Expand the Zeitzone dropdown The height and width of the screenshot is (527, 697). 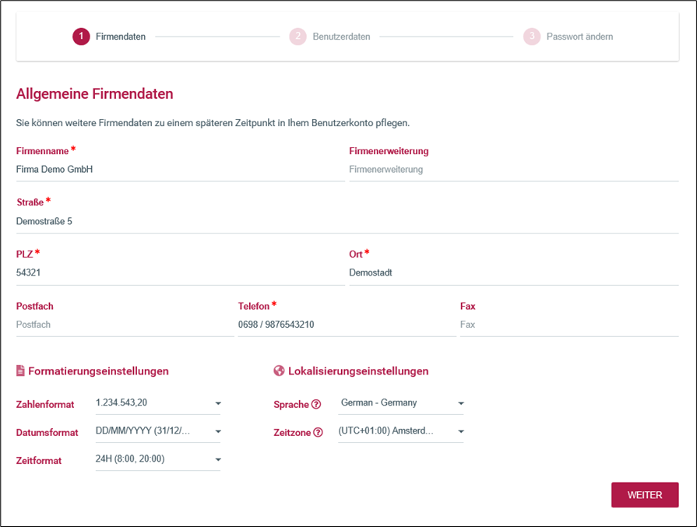(401, 431)
